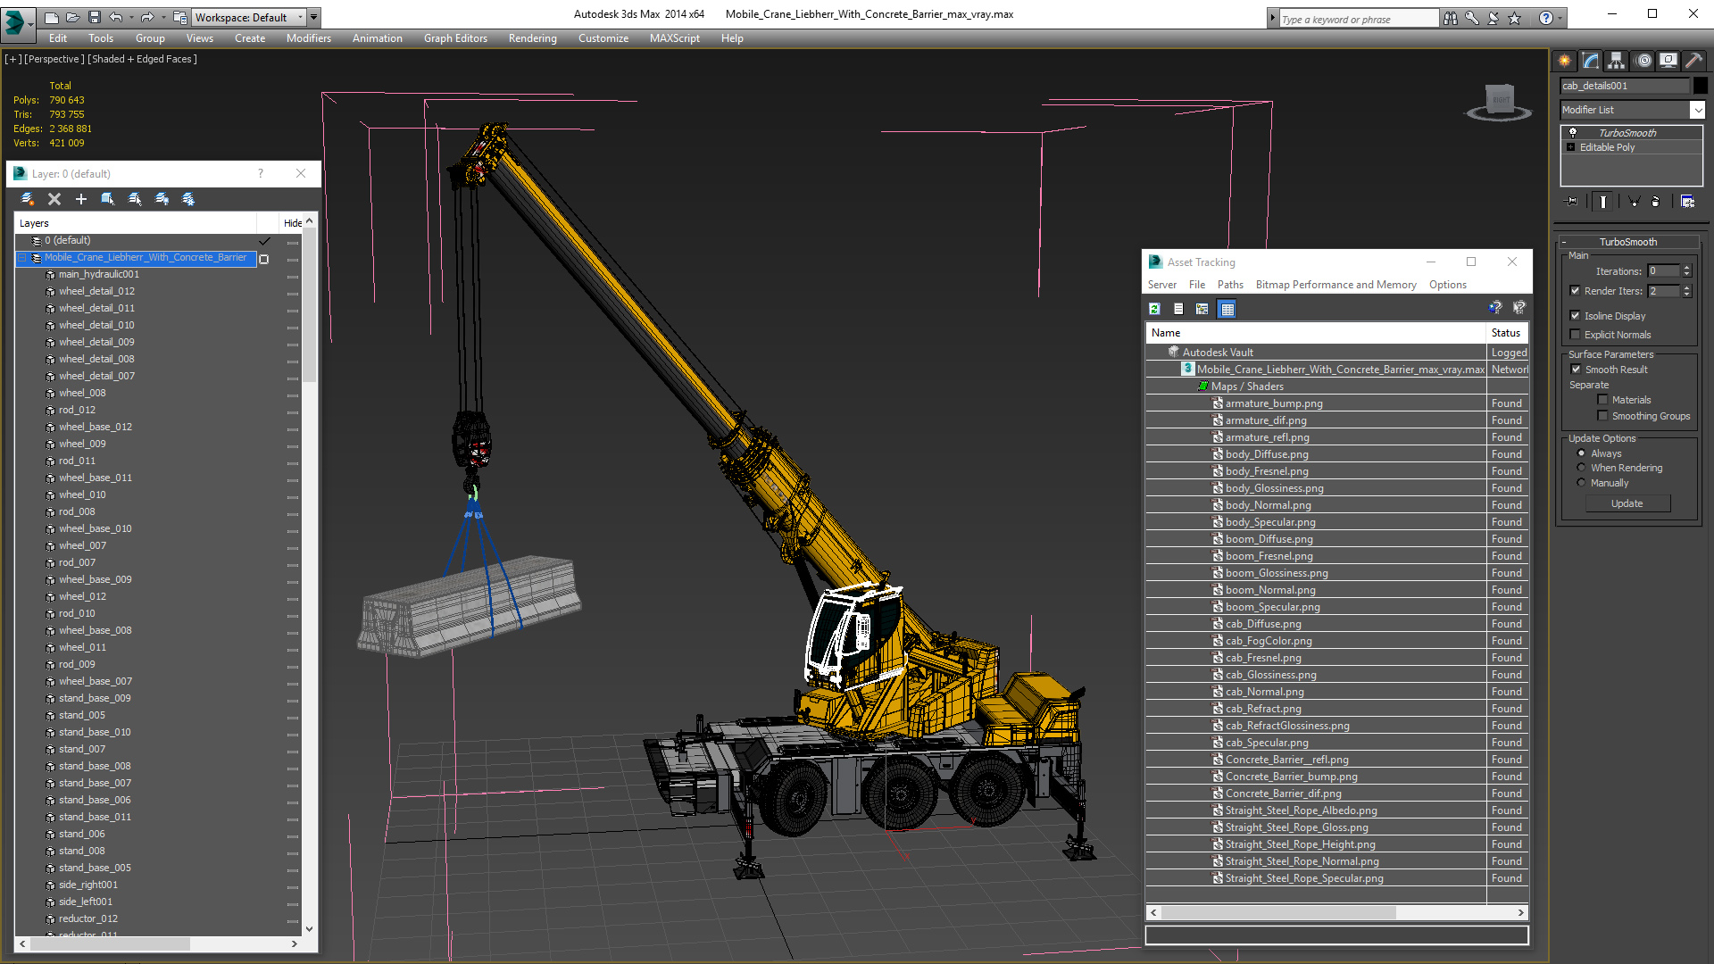
Task: Click Freeze All Layers icon
Action: pyautogui.click(x=188, y=199)
